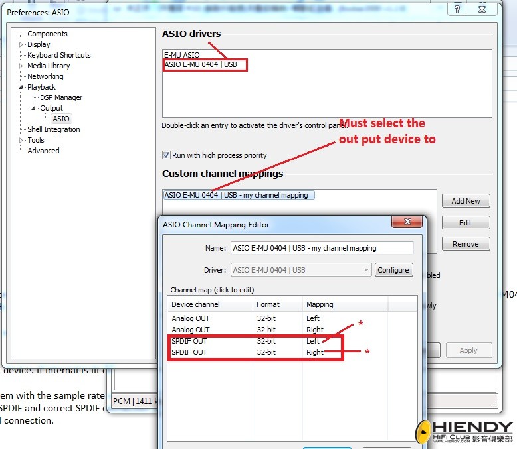Close the Preferences: ASIO window
Screen dimensions: 517x449
(x=482, y=9)
